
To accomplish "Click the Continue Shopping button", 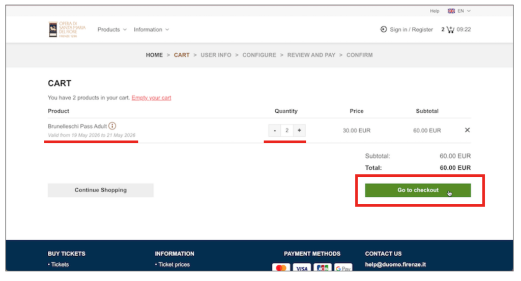I will pos(100,190).
